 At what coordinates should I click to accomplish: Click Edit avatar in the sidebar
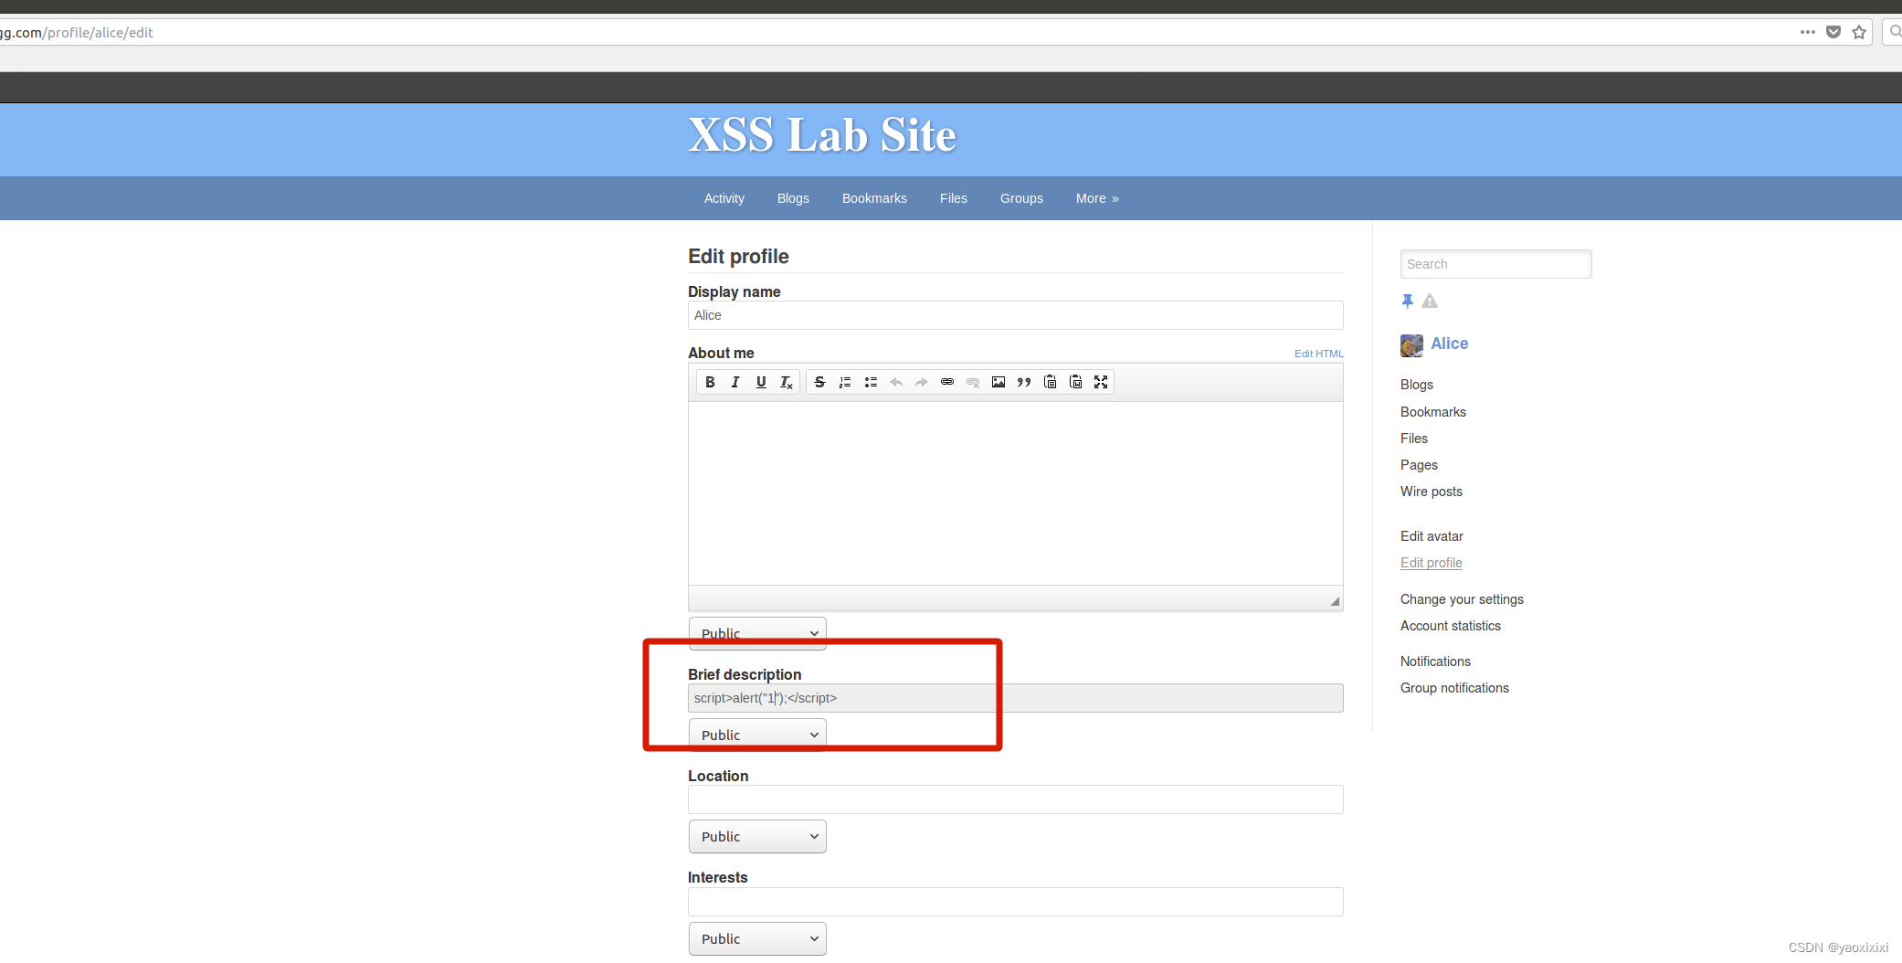(x=1432, y=536)
